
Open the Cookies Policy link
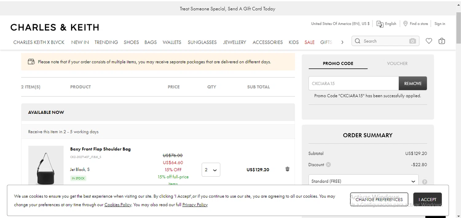[118, 205]
